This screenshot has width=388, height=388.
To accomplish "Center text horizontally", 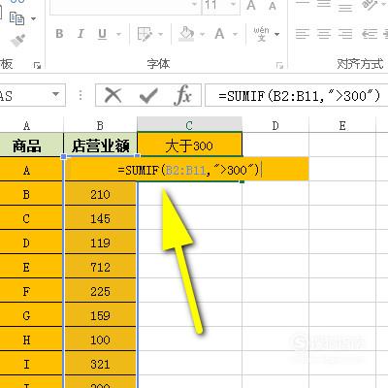I will [324, 34].
